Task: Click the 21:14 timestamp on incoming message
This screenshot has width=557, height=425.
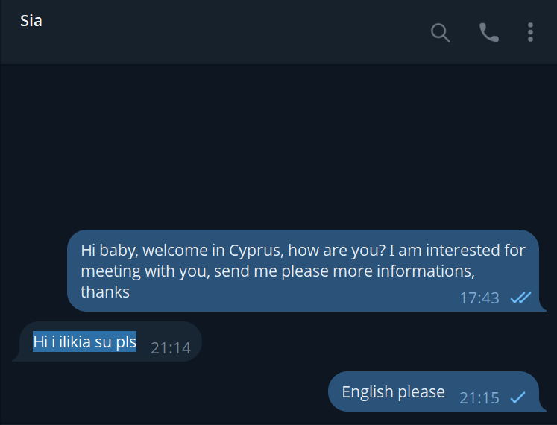Action: click(171, 347)
